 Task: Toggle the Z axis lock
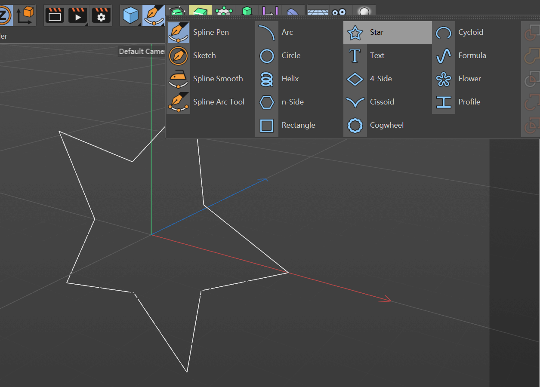(5, 16)
